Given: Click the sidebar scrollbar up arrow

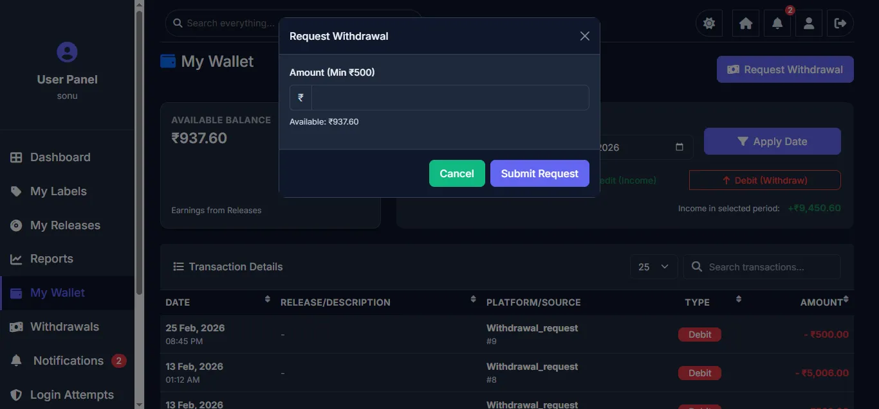Looking at the screenshot, I should [x=139, y=4].
